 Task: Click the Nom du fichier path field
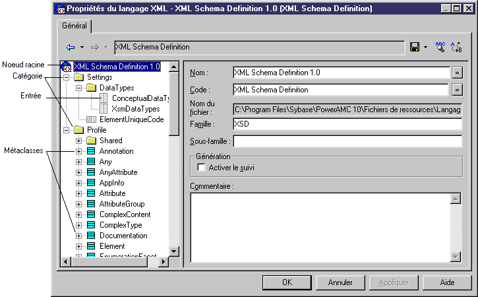coord(347,110)
